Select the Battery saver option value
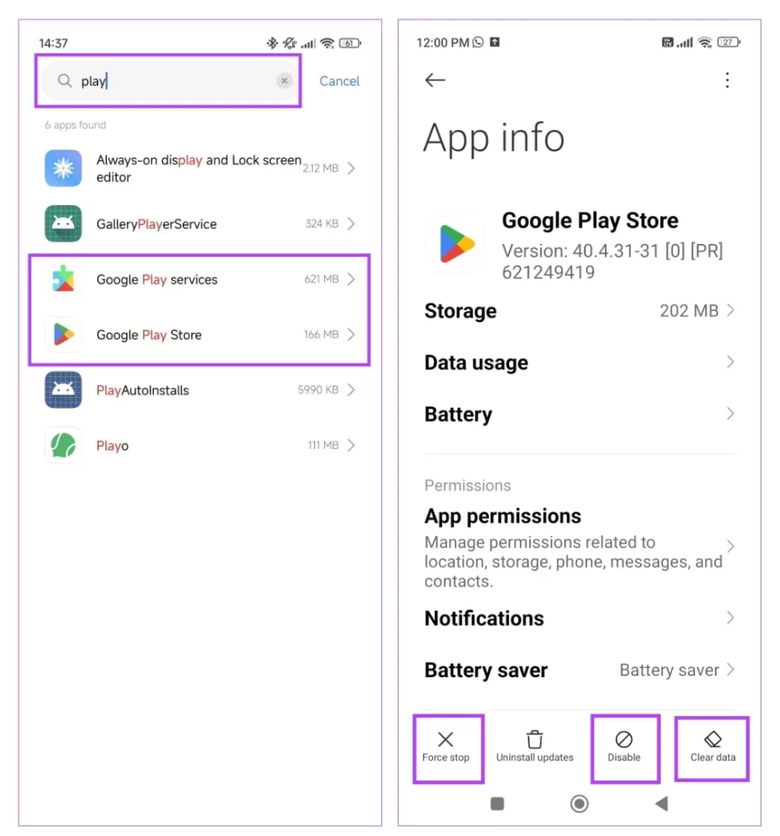 tap(669, 670)
